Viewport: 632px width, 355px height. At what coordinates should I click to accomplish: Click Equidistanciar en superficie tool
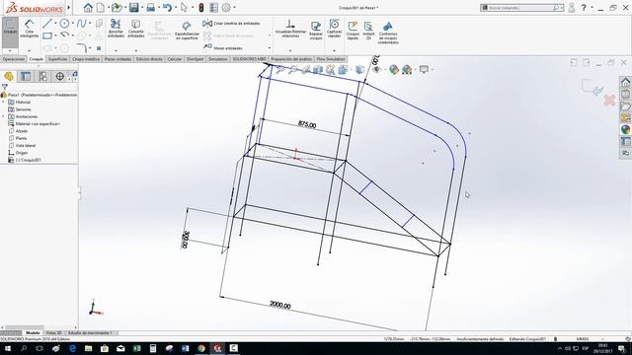pos(187,31)
